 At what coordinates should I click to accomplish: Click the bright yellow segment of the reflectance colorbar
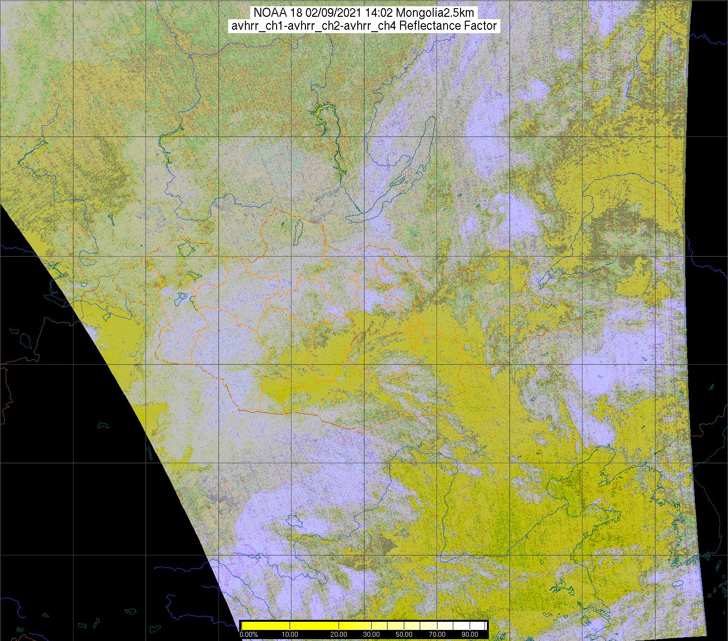tap(290, 626)
